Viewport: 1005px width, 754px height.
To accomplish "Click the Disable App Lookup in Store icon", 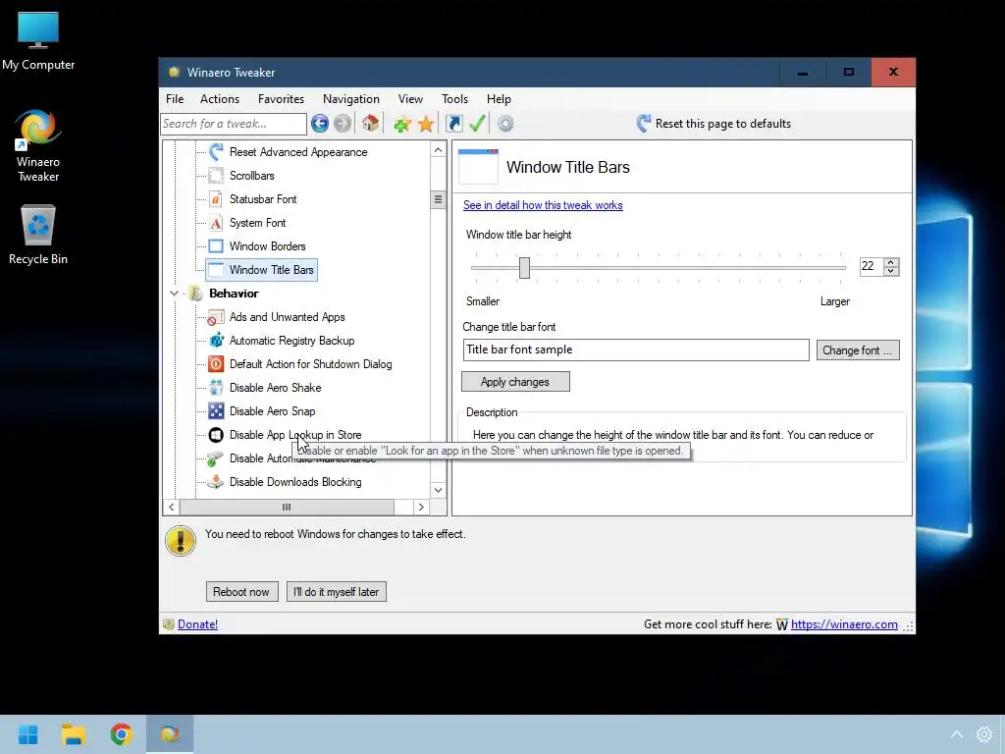I will [x=216, y=435].
